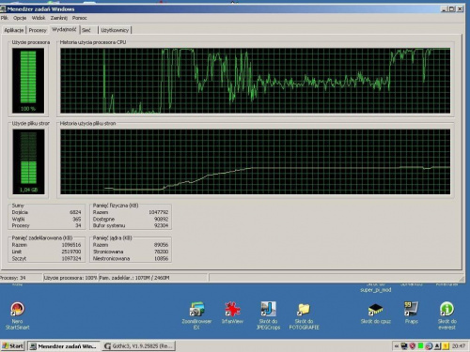Click the Procesy value 34 under Sumy
This screenshot has height=352, width=470.
(78, 225)
